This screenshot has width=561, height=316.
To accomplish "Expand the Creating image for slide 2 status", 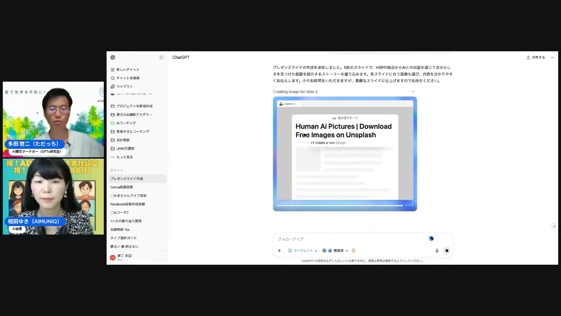I will pos(295,92).
